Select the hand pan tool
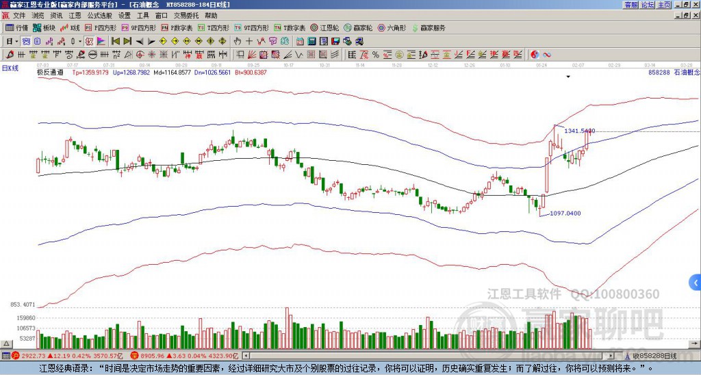The height and width of the screenshot is (375, 701). point(238,42)
